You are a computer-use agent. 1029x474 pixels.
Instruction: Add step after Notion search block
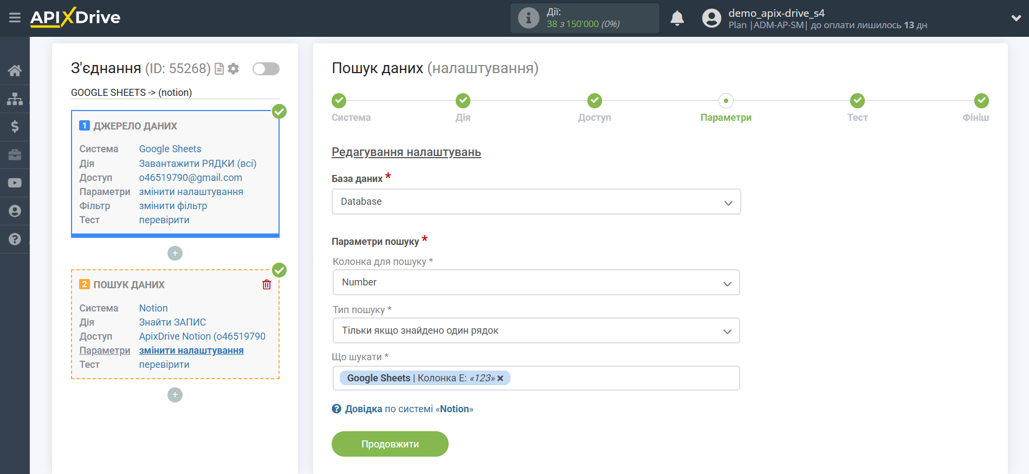[x=175, y=394]
